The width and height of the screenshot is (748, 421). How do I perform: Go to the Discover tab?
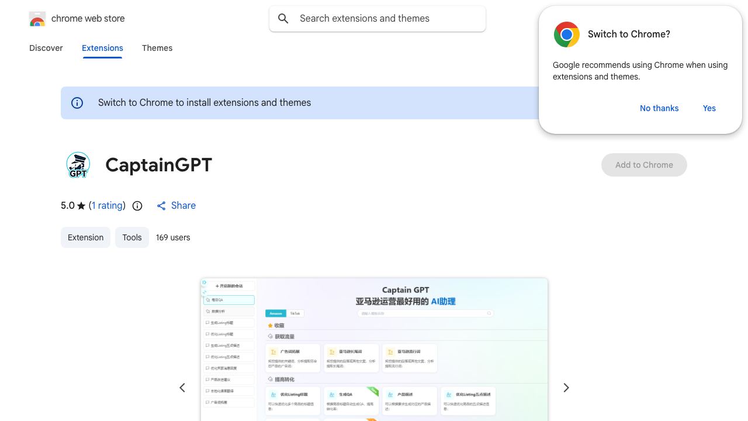click(x=46, y=48)
